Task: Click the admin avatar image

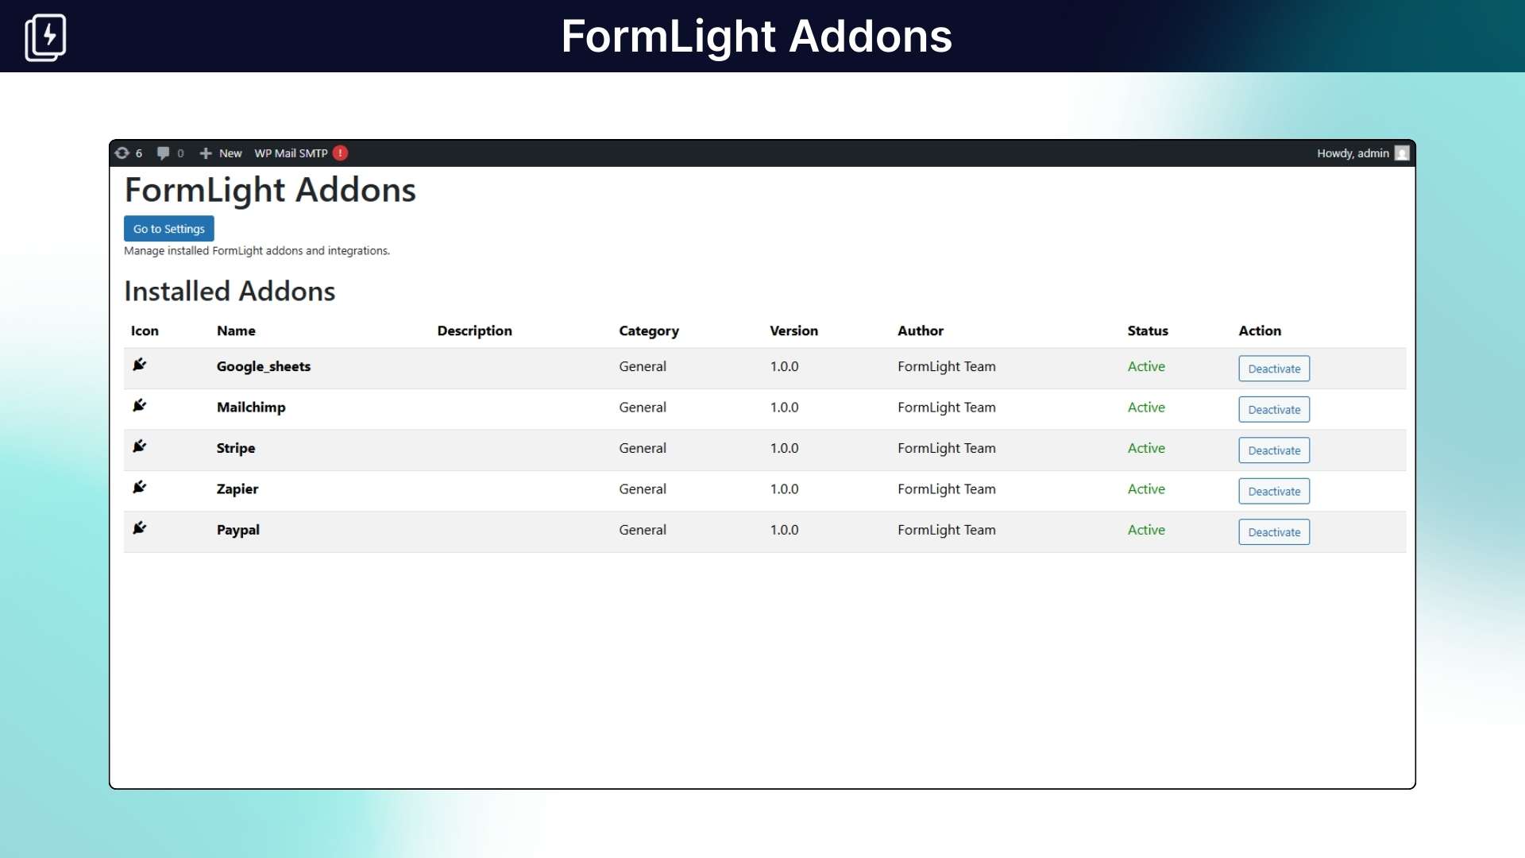Action: click(x=1403, y=153)
